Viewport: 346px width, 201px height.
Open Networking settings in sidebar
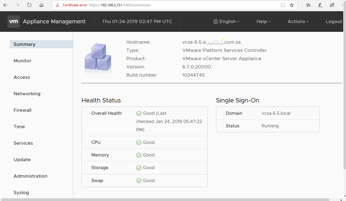click(27, 94)
